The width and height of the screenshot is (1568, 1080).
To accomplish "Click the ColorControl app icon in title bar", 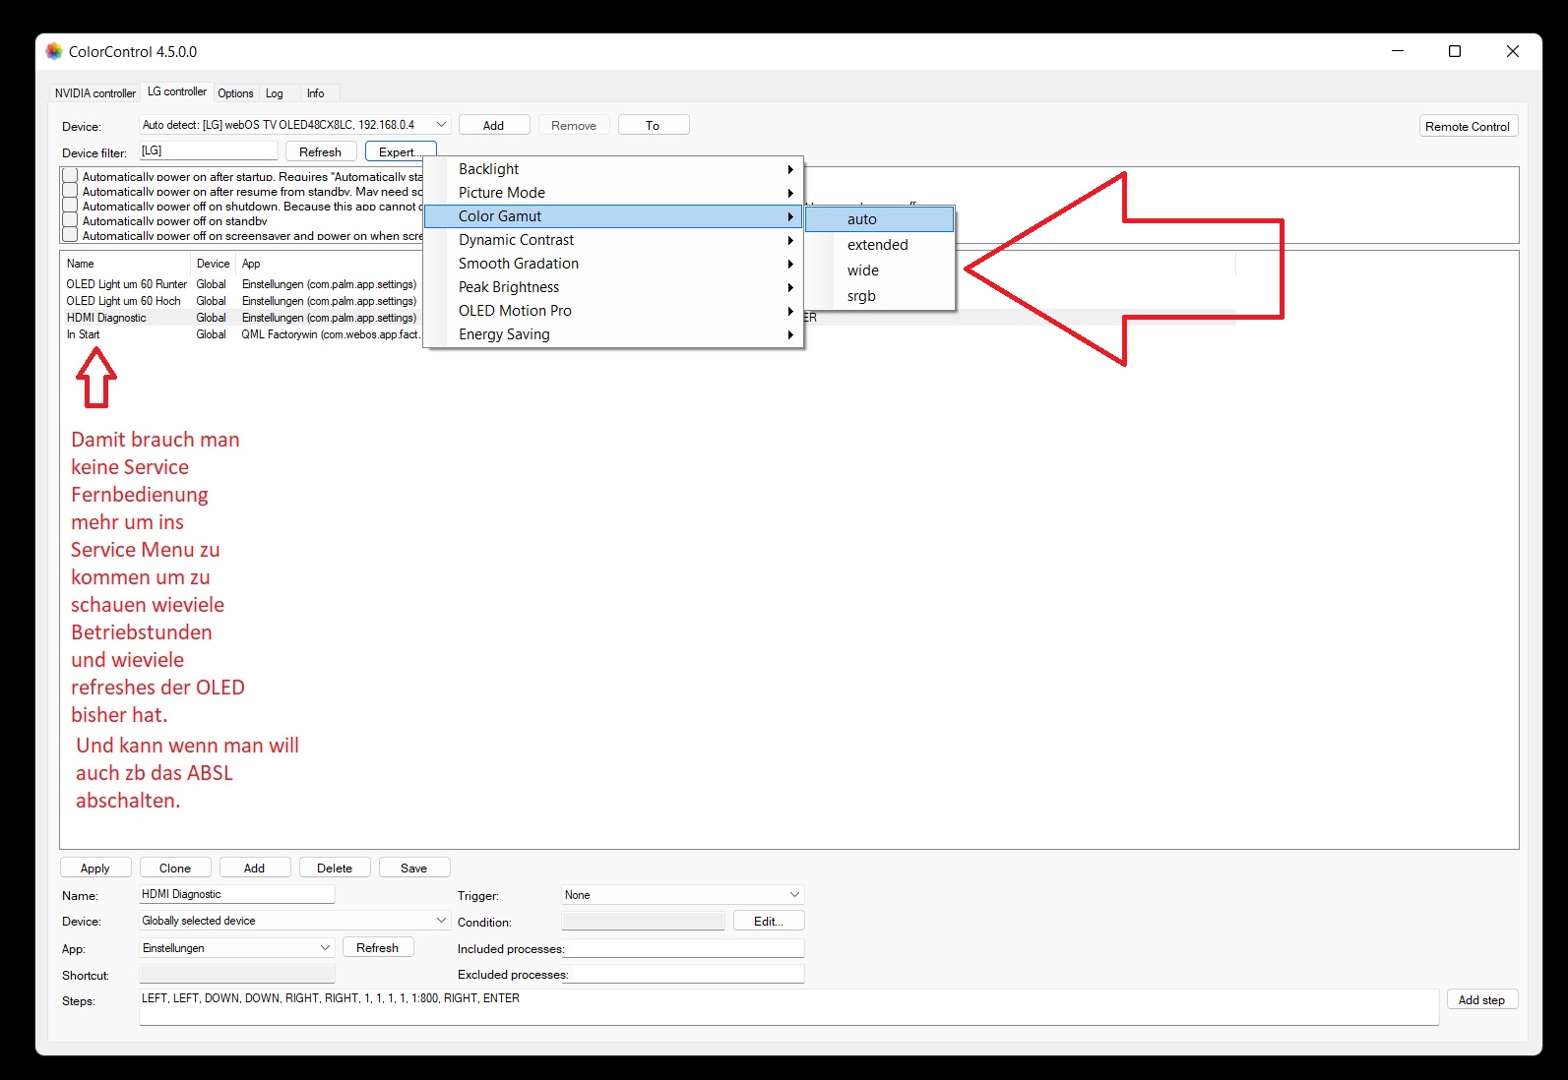I will tap(54, 51).
